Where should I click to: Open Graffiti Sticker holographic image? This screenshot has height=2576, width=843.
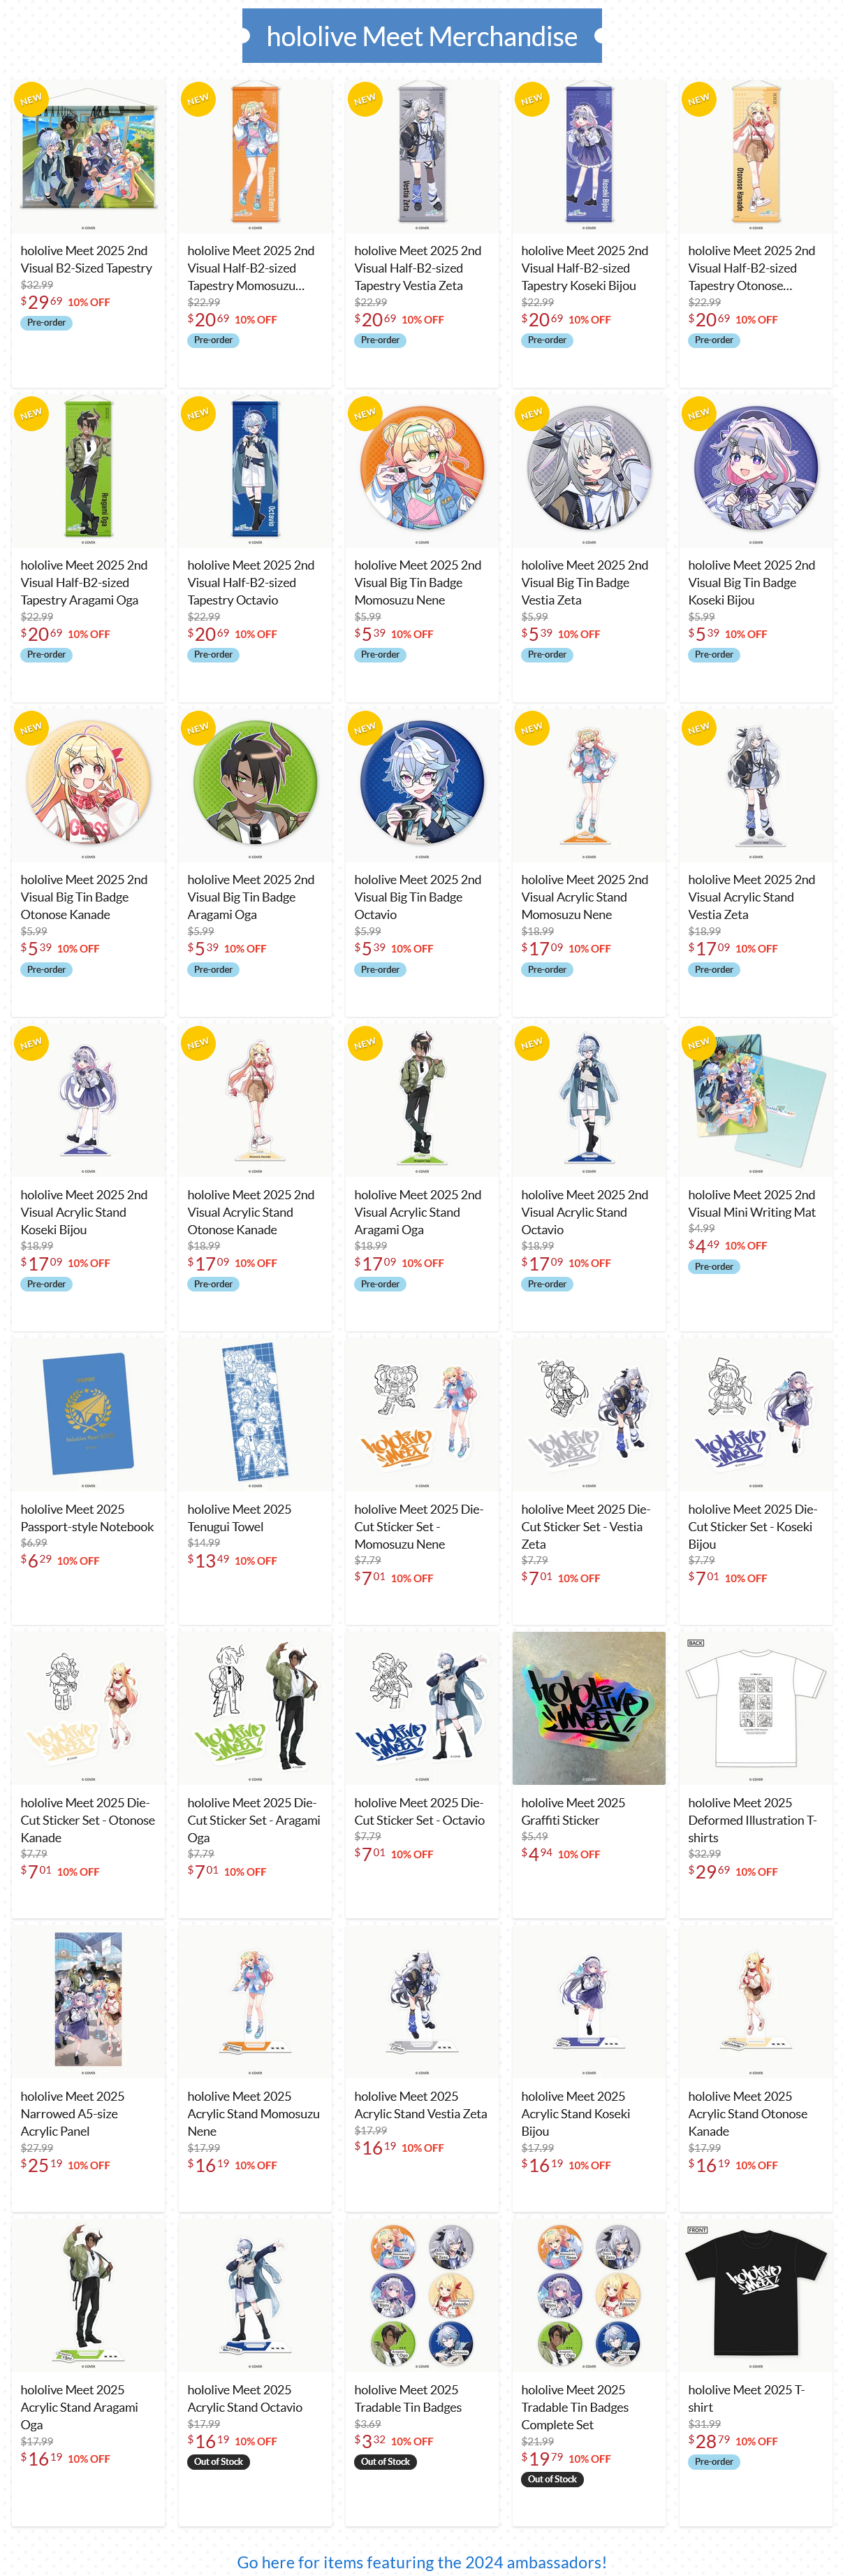click(588, 1708)
